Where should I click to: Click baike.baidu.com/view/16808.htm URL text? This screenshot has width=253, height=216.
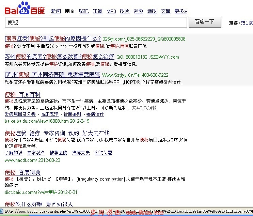(37, 121)
